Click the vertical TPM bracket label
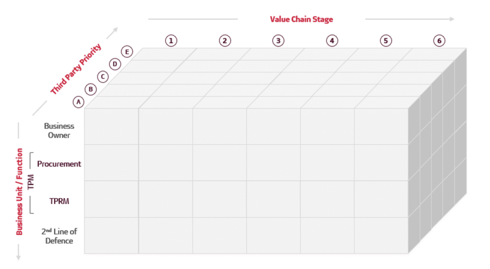Viewport: 490px width, 269px height. coord(31,183)
